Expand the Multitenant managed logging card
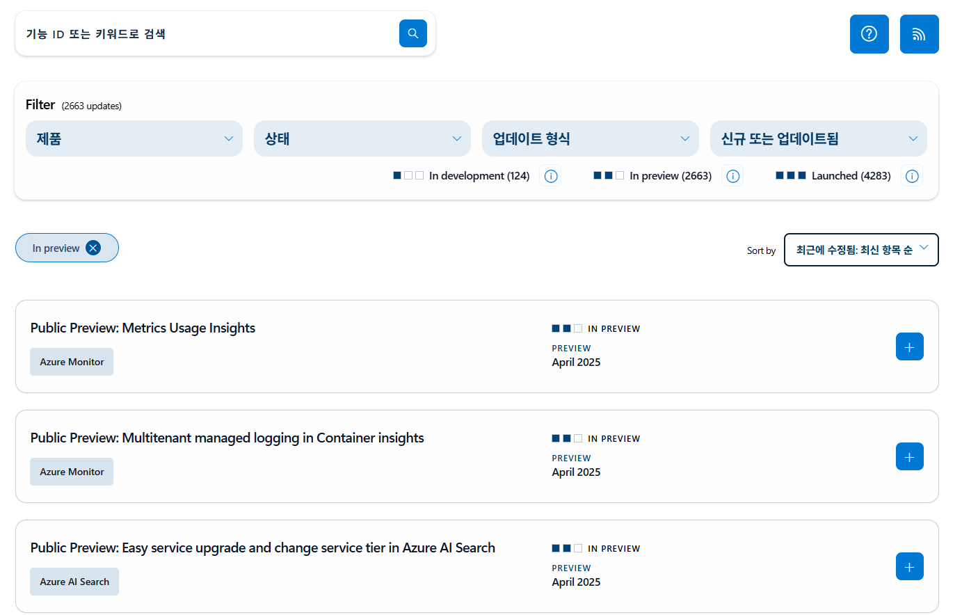 coord(910,456)
